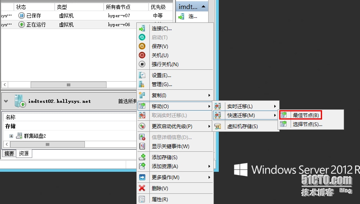Click the Add Storage plus icon
The image size is (360, 204).
pos(142,157)
